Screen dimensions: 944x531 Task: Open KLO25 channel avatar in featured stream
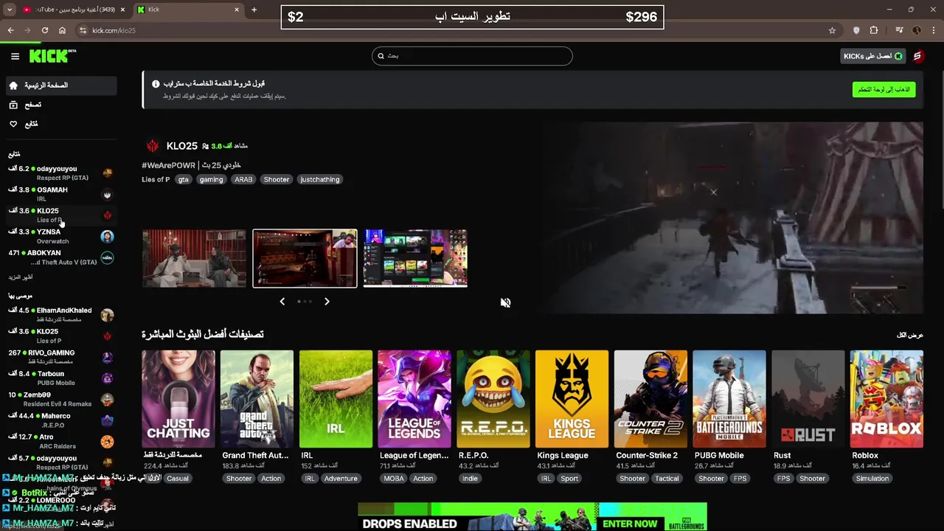coord(153,146)
